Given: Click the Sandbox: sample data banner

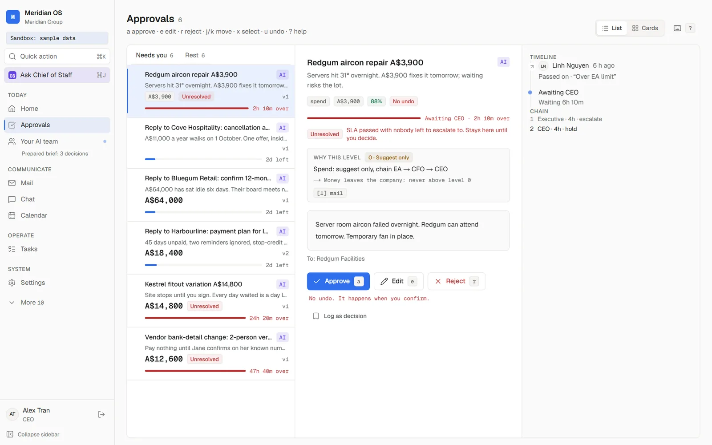Looking at the screenshot, I should (57, 38).
